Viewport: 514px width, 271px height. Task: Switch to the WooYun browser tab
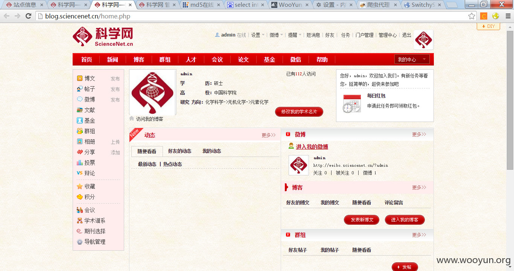(x=290, y=5)
